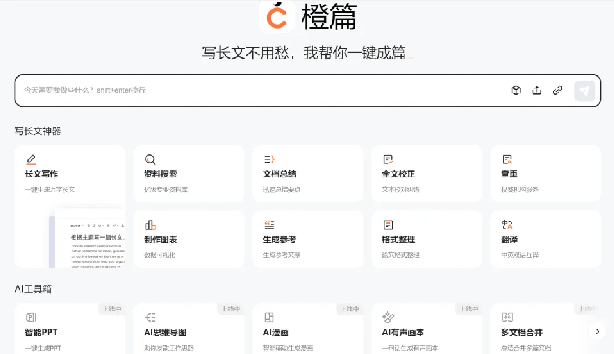The image size is (614, 354).
Task: Click the 橙篇 brand name text
Action: tap(329, 17)
